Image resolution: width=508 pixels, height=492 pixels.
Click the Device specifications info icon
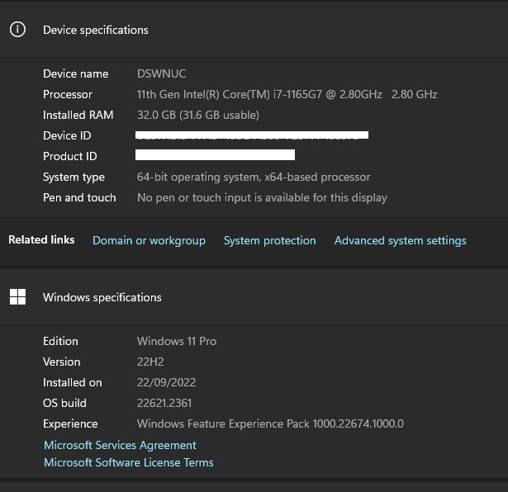pyautogui.click(x=17, y=30)
